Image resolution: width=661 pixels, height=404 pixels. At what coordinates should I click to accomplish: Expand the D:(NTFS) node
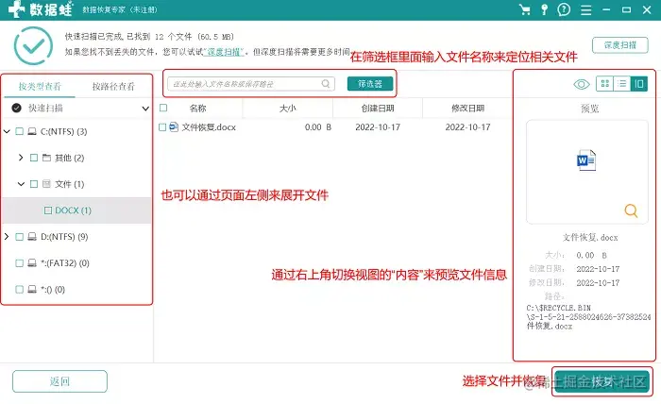tap(7, 237)
